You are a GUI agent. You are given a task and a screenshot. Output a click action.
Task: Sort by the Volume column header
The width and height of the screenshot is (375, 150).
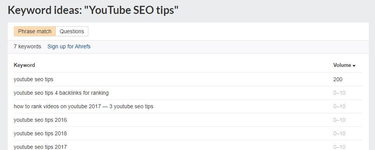coord(342,65)
